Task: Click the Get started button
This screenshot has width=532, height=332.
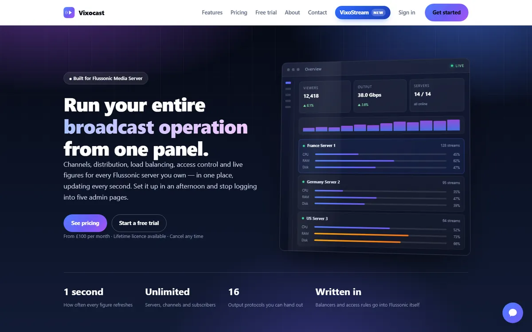Action: (x=446, y=12)
